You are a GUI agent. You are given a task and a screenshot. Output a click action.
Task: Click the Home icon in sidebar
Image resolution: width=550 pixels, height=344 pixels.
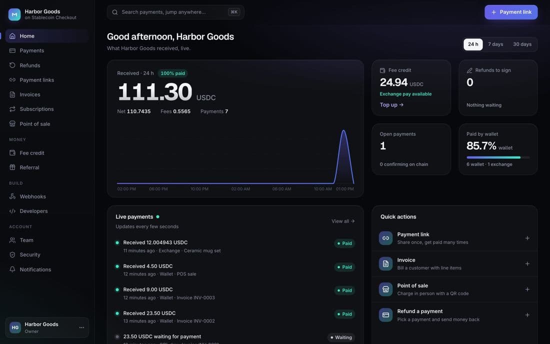tap(12, 36)
